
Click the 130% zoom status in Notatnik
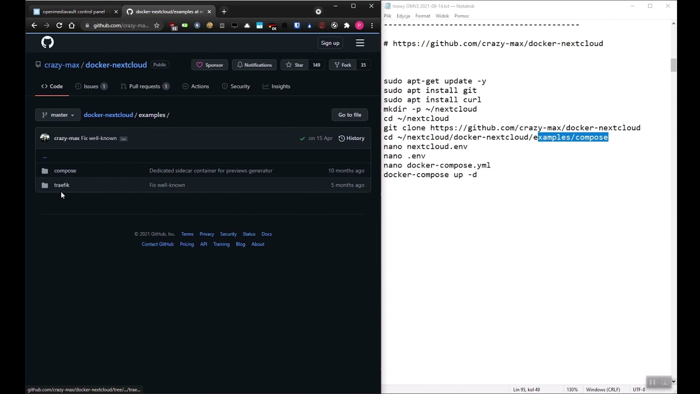(572, 390)
